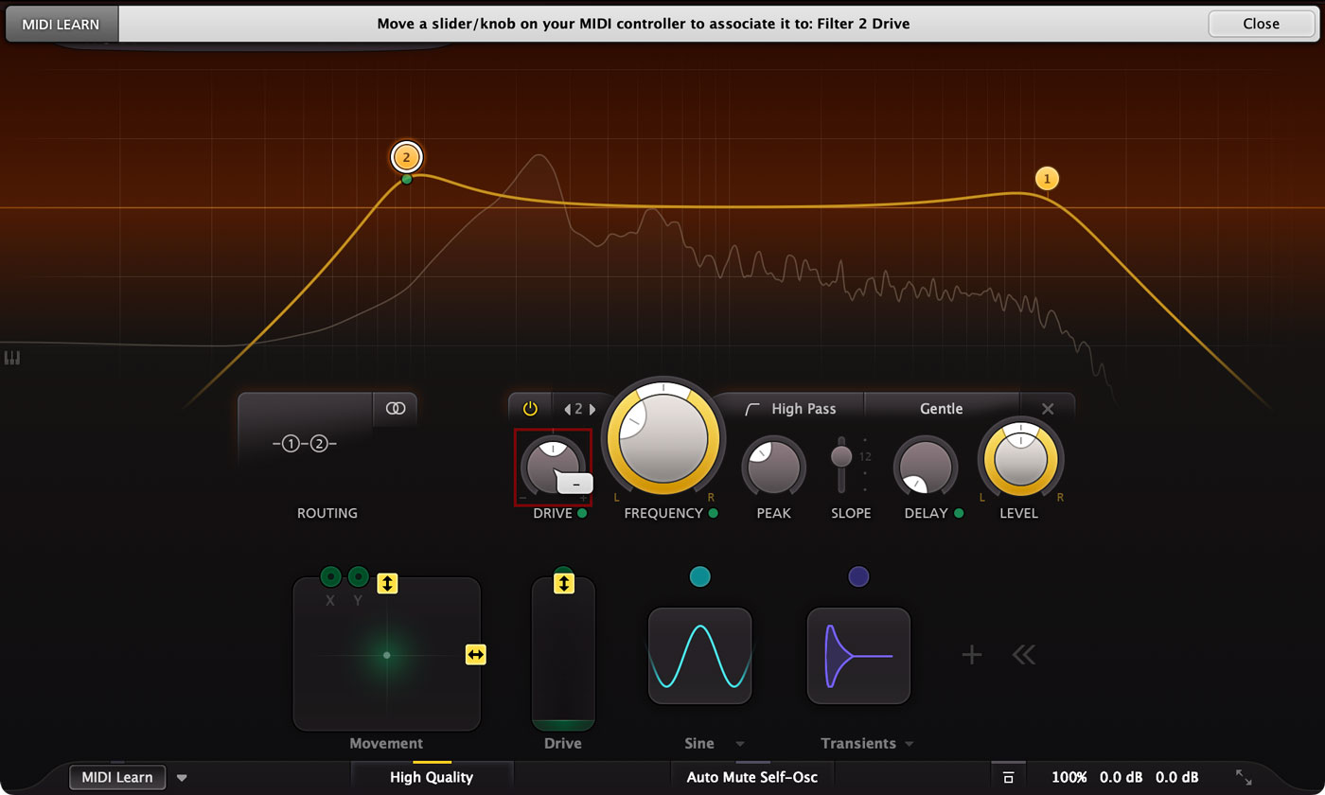Click the MIDI LEARN label in top banner
Screen dimensions: 1325x795
point(62,24)
